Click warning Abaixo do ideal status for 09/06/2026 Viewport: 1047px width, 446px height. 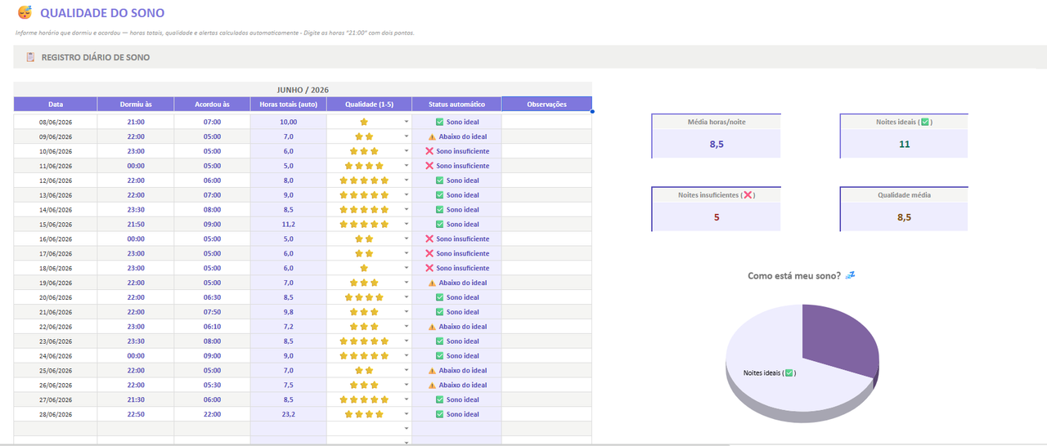click(457, 136)
